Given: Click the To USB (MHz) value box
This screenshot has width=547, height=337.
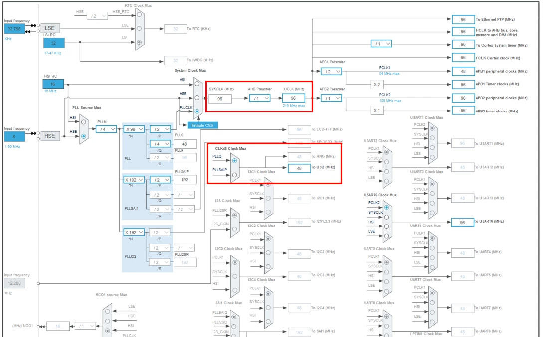Looking at the screenshot, I should [x=299, y=168].
